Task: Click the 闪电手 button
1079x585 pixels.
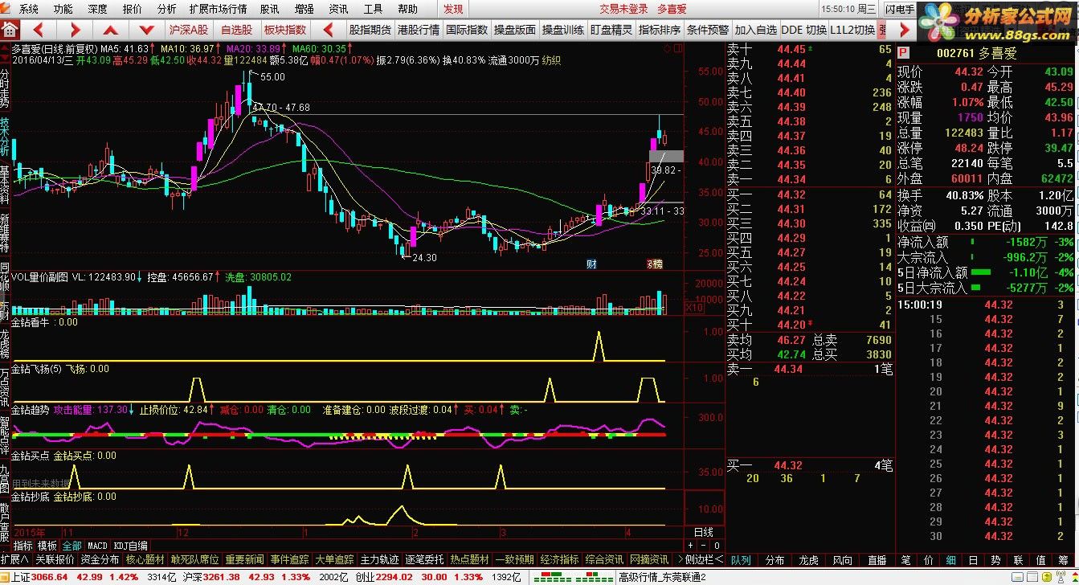Action: click(900, 9)
